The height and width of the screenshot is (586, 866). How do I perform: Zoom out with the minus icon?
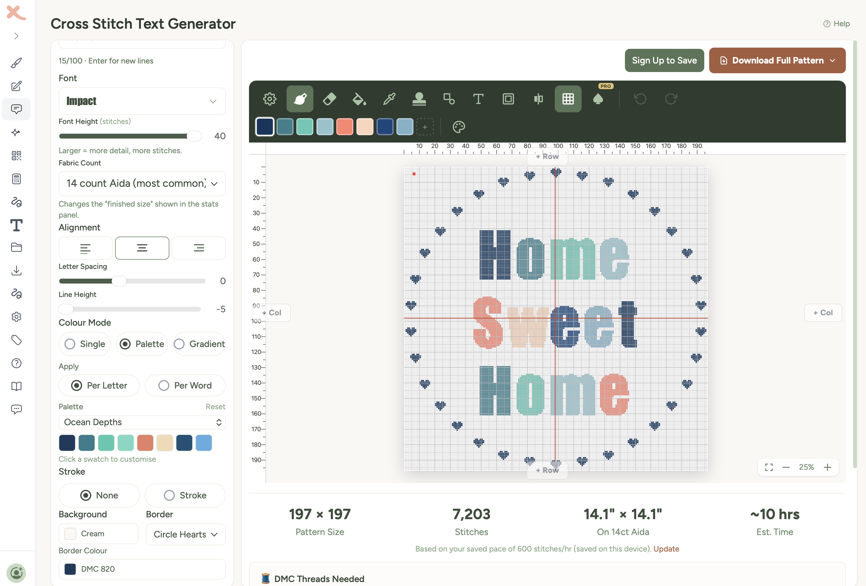pos(786,467)
